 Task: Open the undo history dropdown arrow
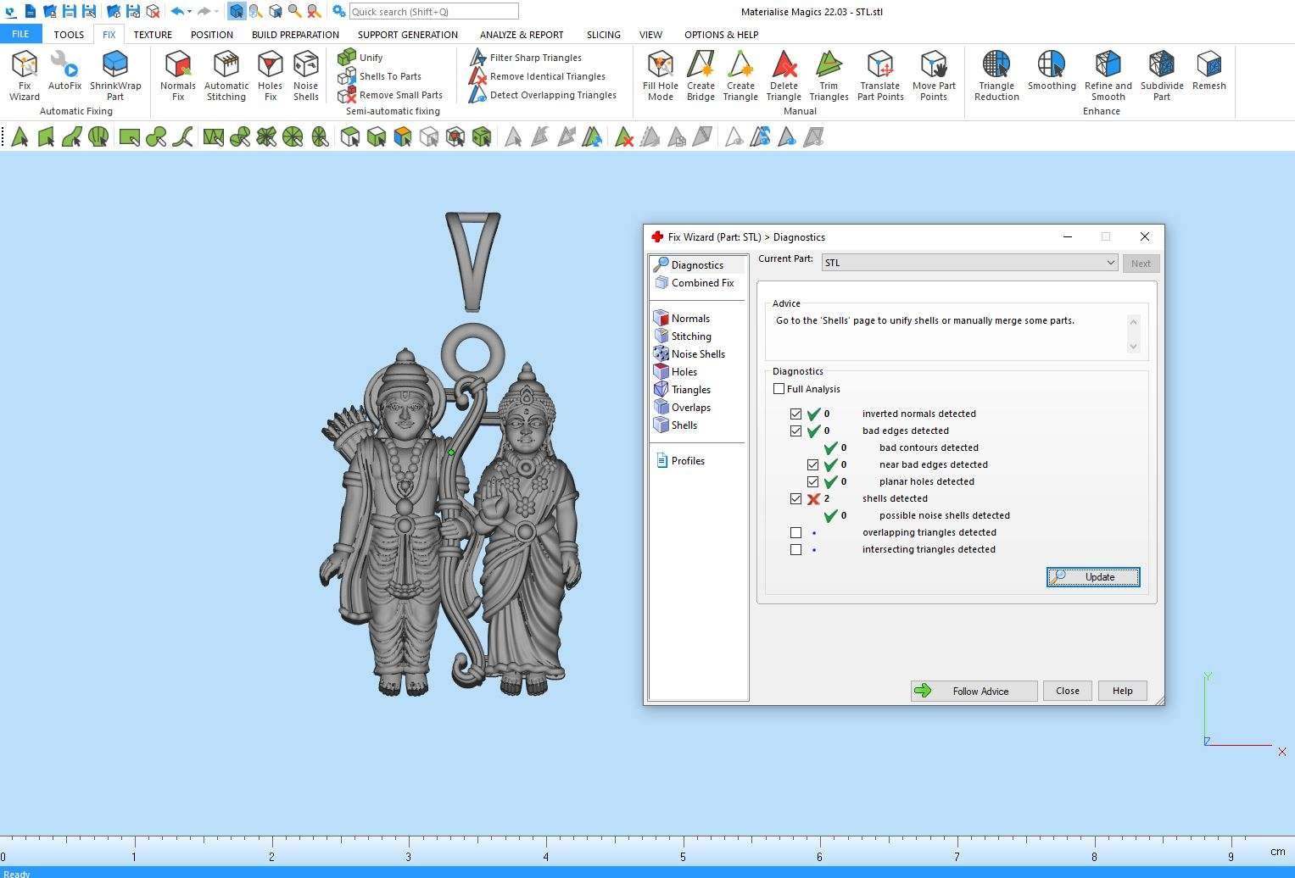pyautogui.click(x=189, y=12)
